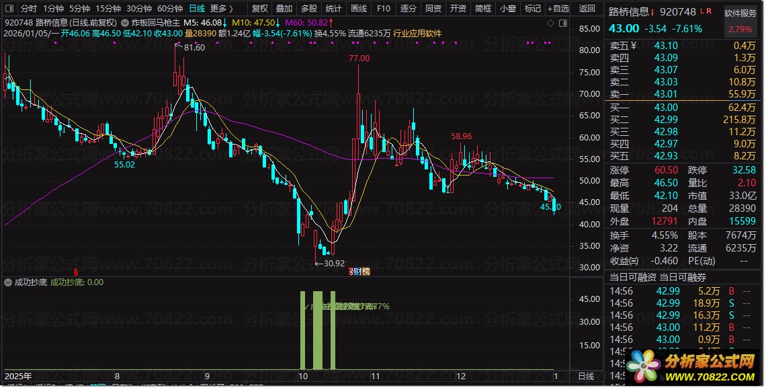The image size is (766, 388).
Task: Click the 买一 price 43.00
Action: coord(666,108)
